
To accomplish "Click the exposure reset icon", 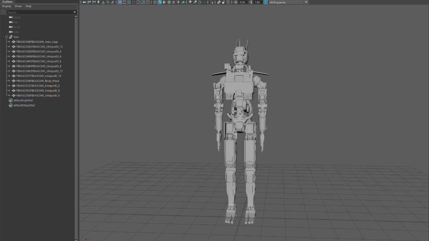I will point(236,2).
